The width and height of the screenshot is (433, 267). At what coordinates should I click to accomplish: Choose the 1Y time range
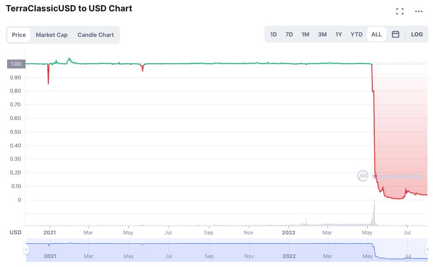(338, 34)
